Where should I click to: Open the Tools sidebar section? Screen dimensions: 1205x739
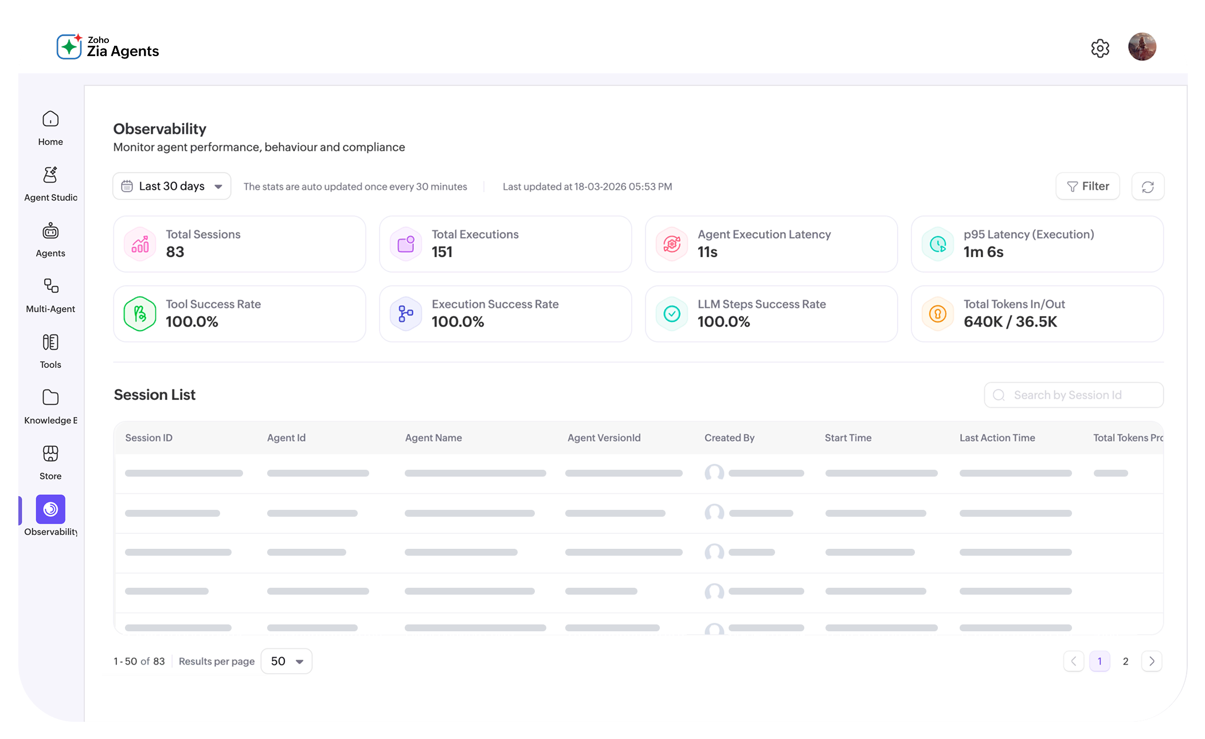pos(50,351)
